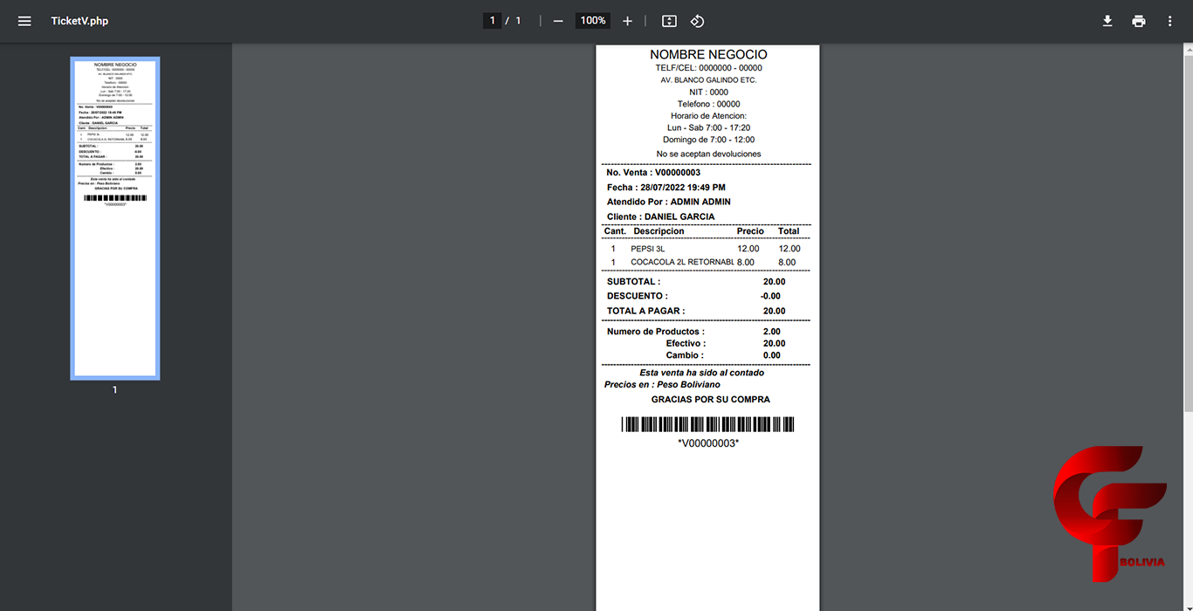Click the zoom out minus icon
Image resolution: width=1193 pixels, height=611 pixels.
[558, 21]
